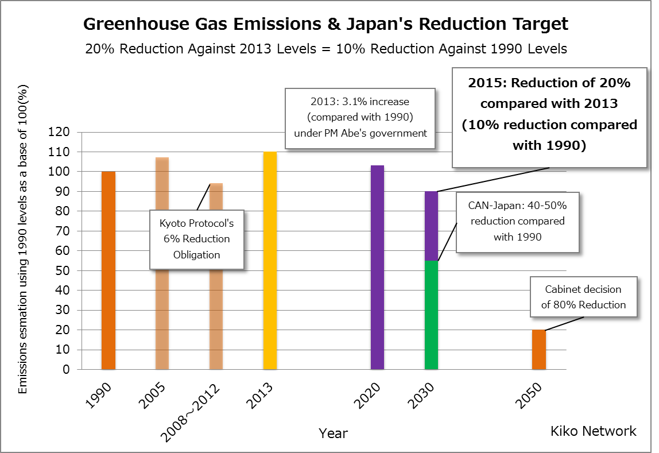Image resolution: width=659 pixels, height=453 pixels.
Task: Select the '50' y-axis tick label
Action: (x=63, y=270)
